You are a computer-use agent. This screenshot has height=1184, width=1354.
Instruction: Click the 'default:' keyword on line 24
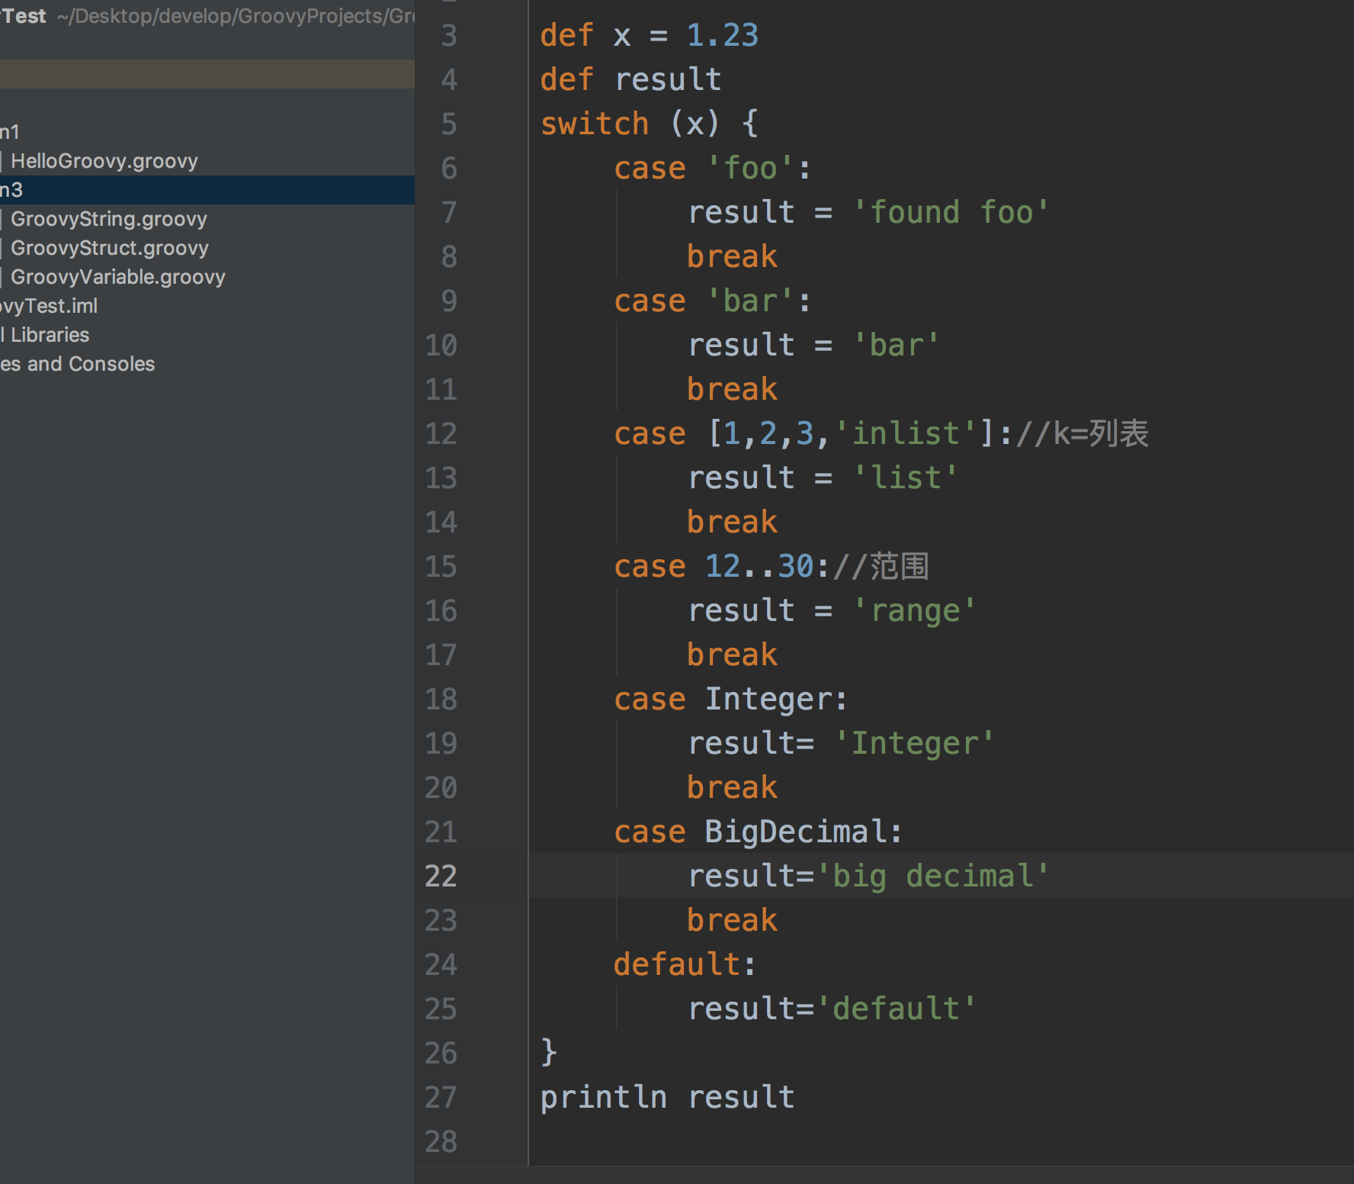[x=685, y=964]
